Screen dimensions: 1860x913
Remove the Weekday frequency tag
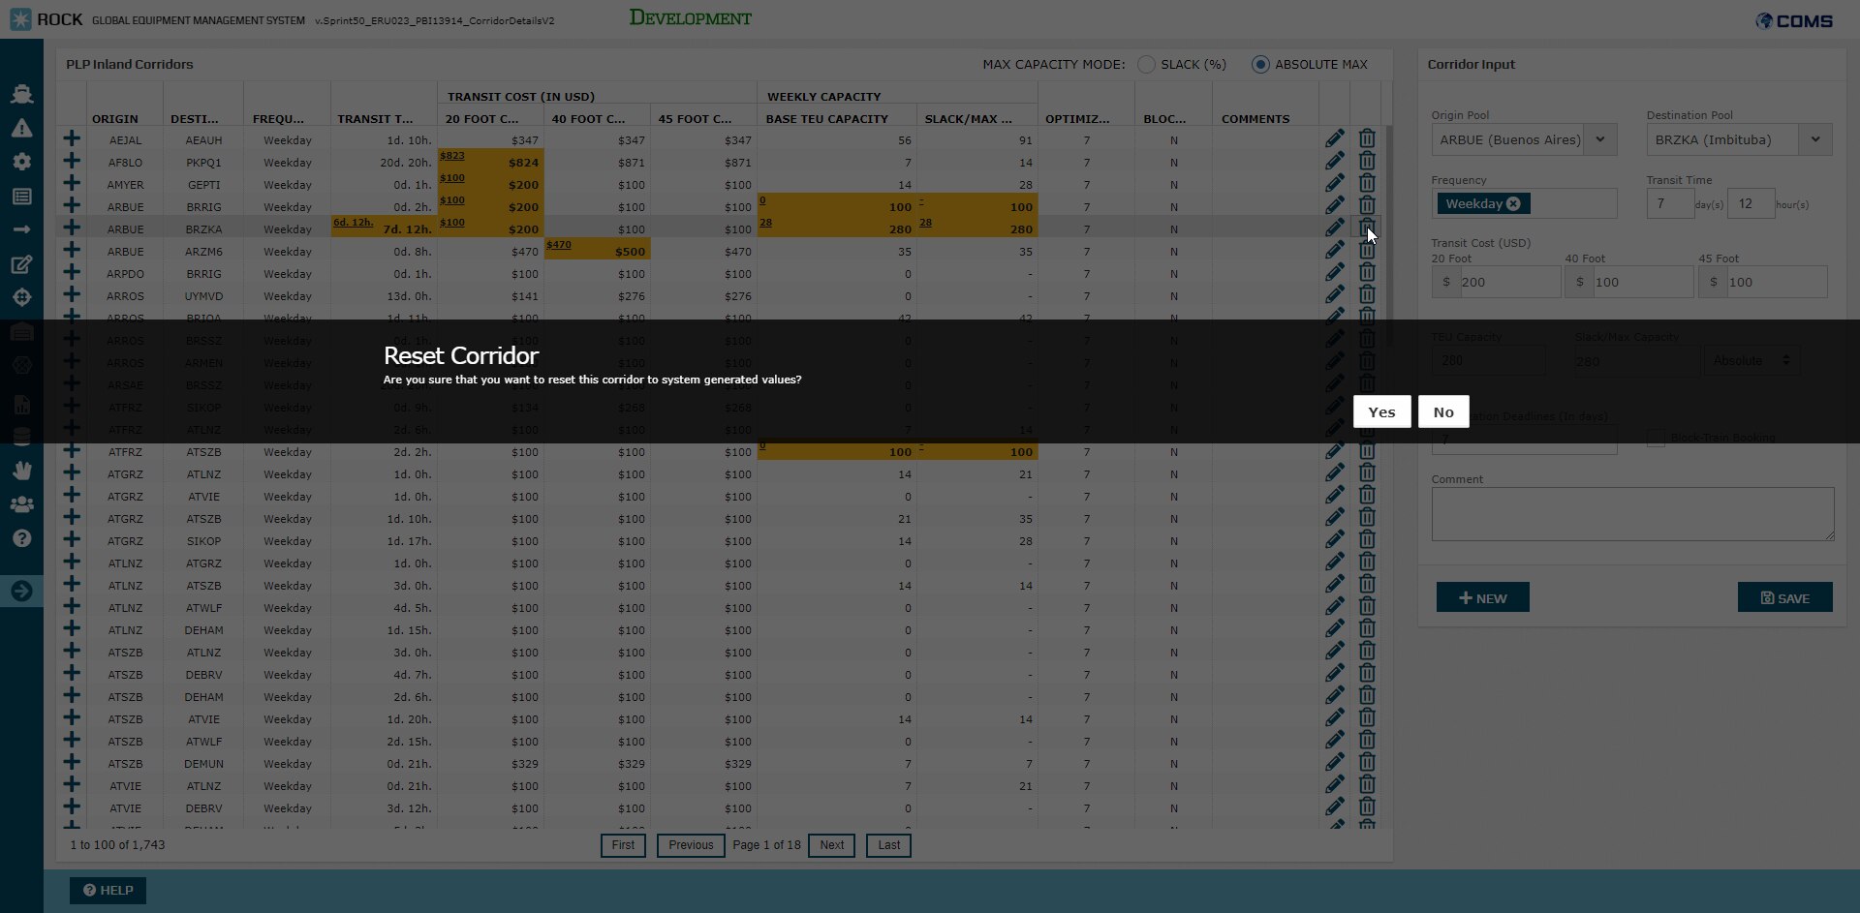point(1513,203)
